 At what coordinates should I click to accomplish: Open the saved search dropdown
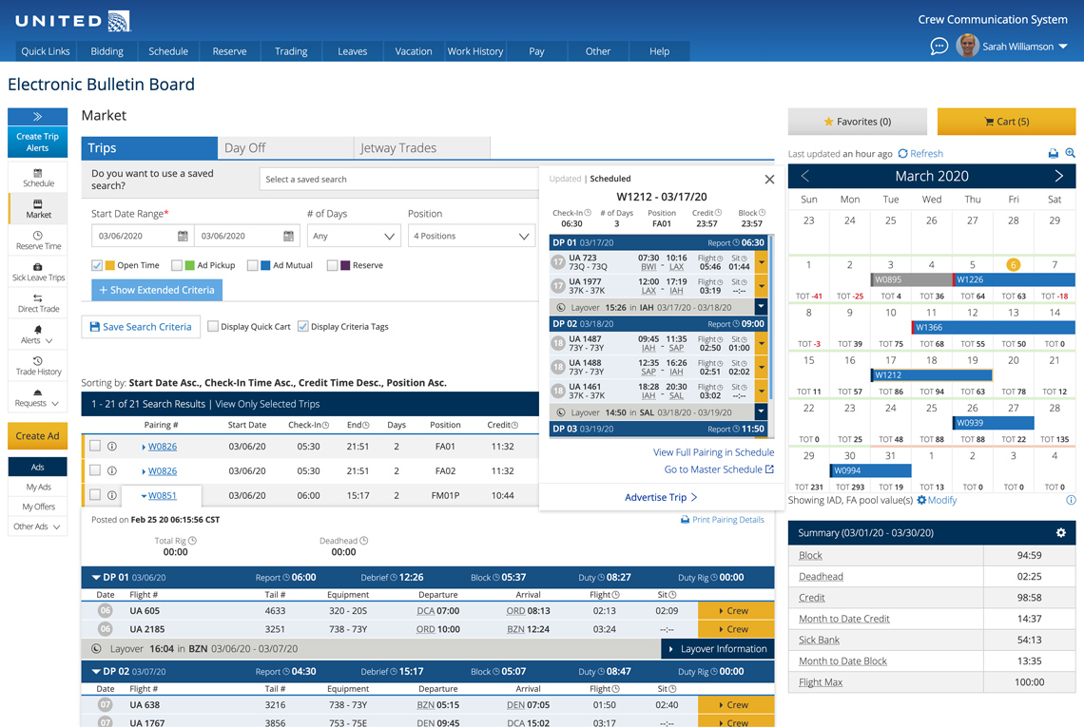(x=399, y=179)
